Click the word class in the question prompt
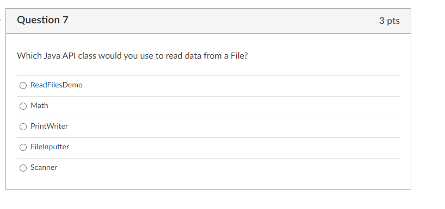Viewport: 445px width, 209px height. pos(87,56)
